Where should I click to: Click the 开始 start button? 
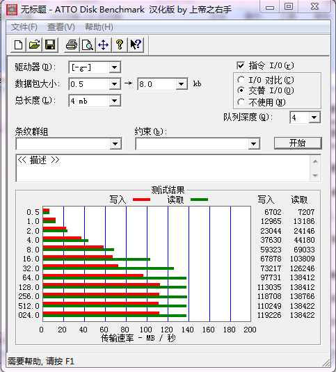[298, 143]
